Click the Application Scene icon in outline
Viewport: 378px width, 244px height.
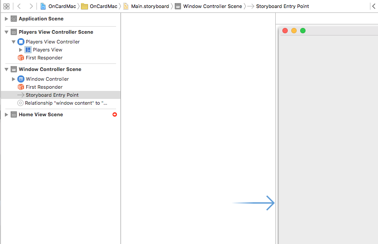pos(14,19)
